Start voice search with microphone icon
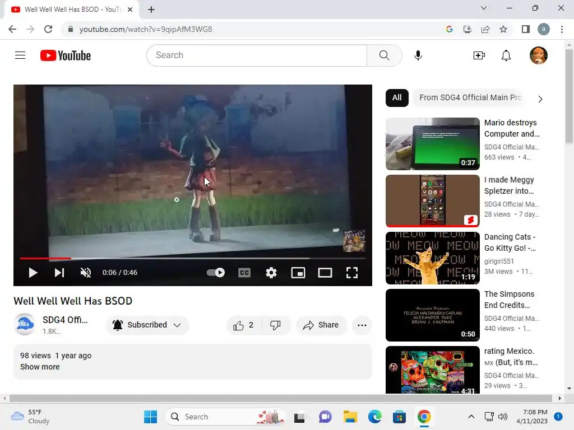 click(418, 55)
